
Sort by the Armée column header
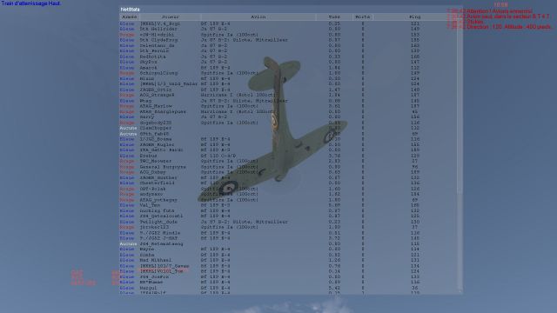(130, 17)
